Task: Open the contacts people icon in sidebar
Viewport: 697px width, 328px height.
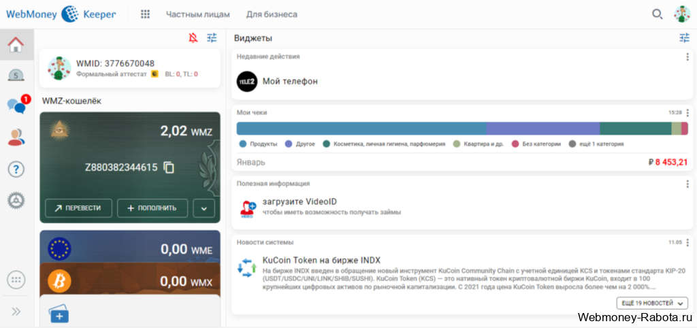Action: pyautogui.click(x=16, y=137)
